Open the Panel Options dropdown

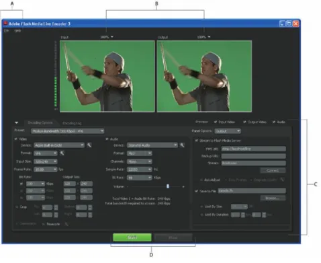[228, 131]
